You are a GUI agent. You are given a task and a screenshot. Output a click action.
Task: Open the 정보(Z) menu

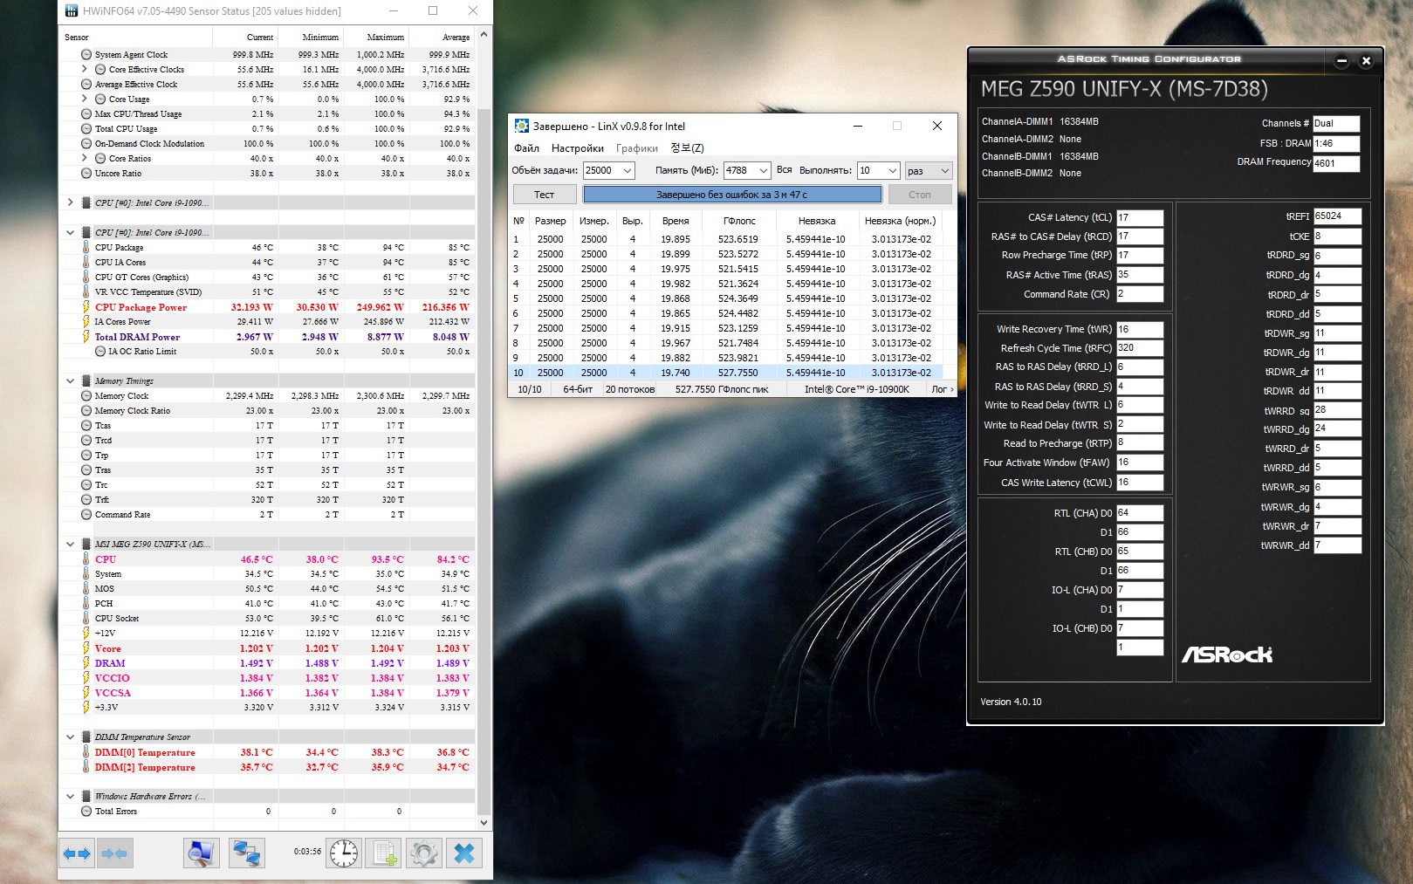687,148
